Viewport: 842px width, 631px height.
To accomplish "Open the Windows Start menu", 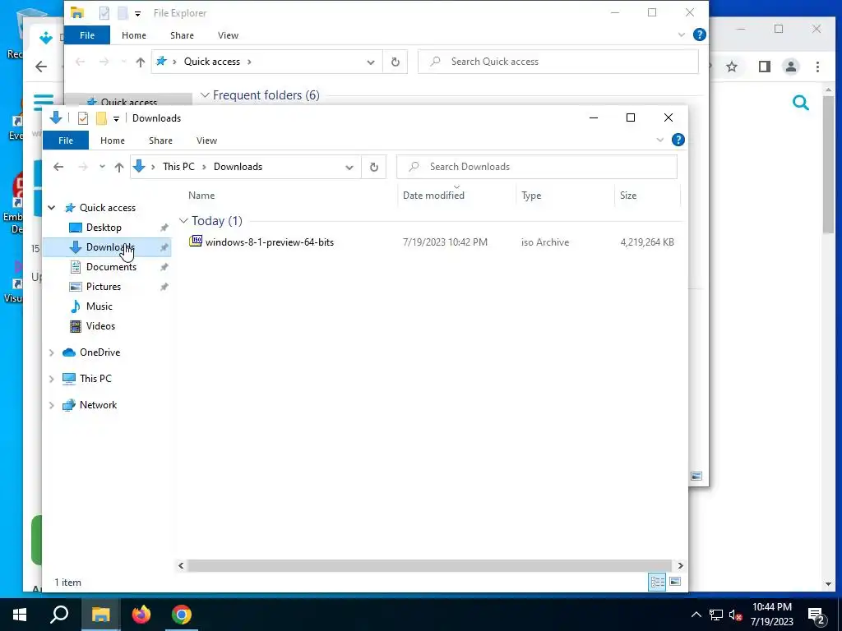I will (20, 615).
